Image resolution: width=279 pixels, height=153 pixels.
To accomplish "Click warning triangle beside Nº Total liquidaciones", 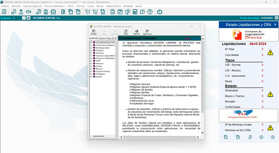I will point(270,53).
